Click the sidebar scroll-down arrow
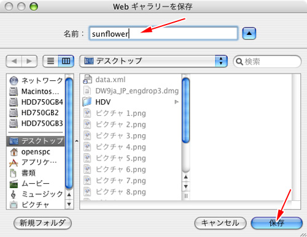Image resolution: width=307 pixels, height=237 pixels. (x=69, y=204)
